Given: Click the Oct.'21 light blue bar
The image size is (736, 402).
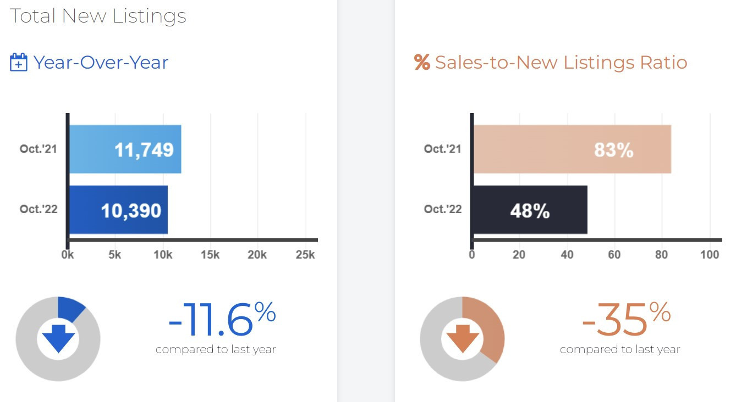Looking at the screenshot, I should (x=125, y=149).
